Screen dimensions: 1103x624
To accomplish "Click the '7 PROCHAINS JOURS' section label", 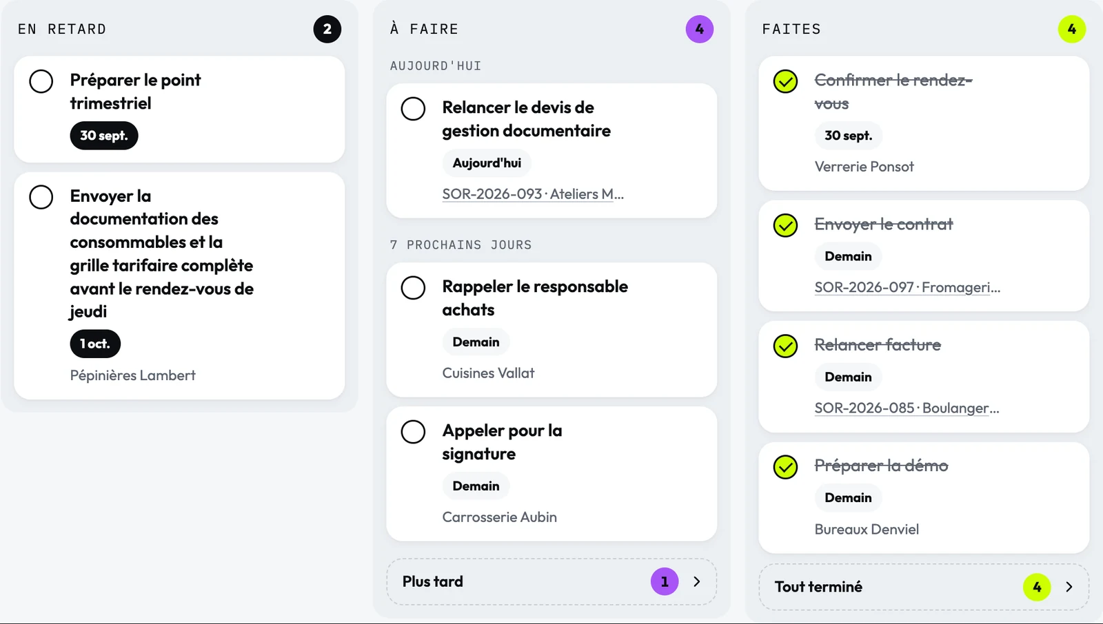I will 461,245.
